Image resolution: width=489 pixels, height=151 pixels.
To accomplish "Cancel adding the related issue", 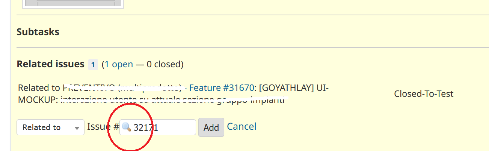I will (x=242, y=126).
